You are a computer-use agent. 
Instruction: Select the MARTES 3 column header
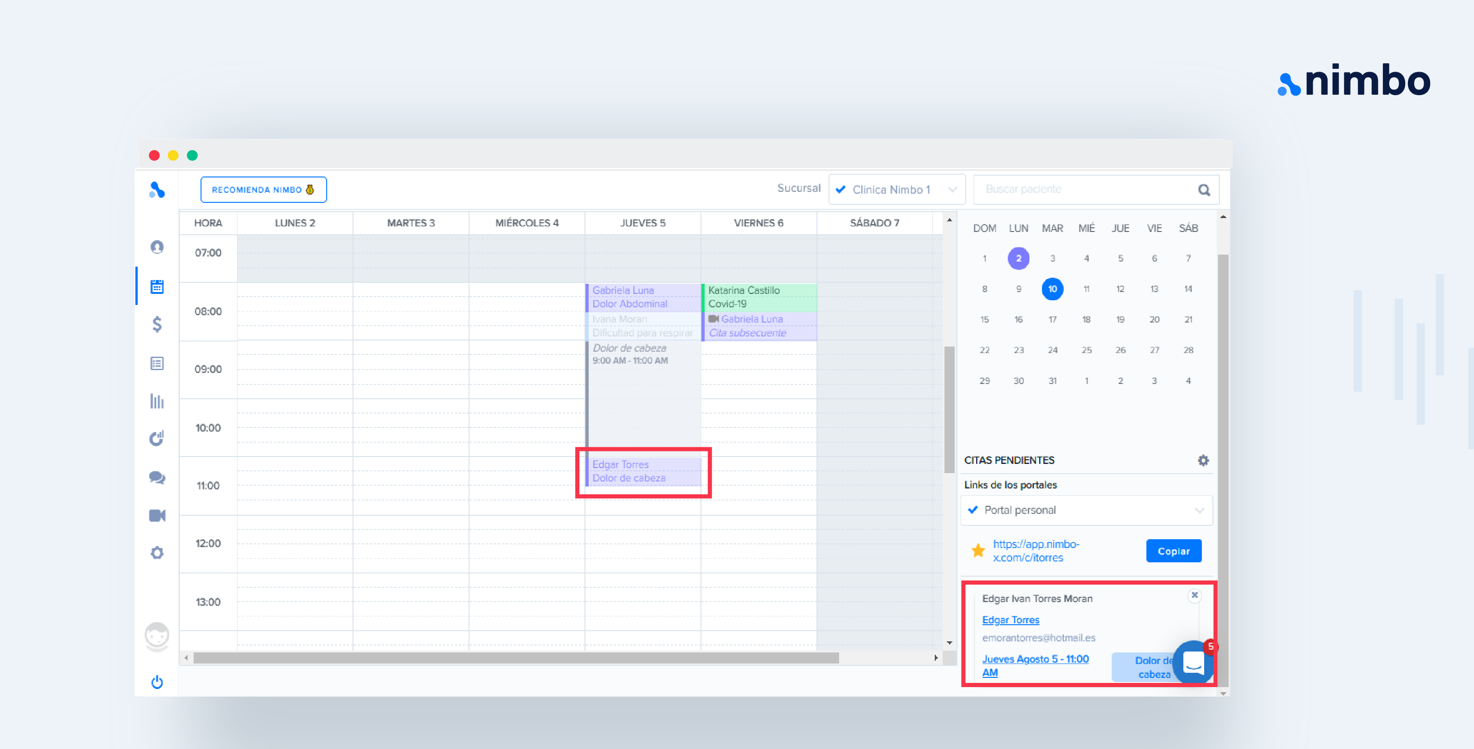(x=411, y=223)
